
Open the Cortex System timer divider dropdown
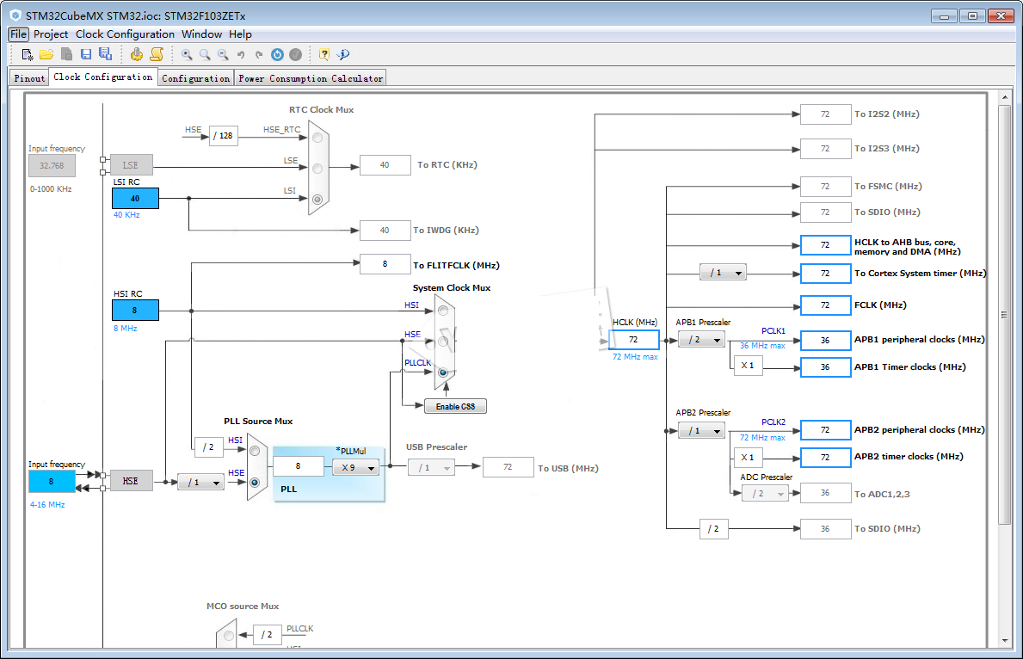pyautogui.click(x=723, y=272)
